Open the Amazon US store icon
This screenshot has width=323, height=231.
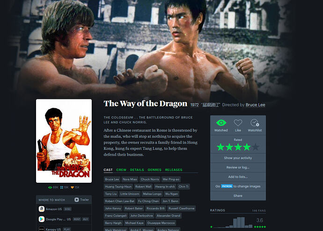(x=42, y=209)
